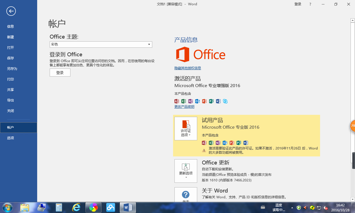The width and height of the screenshot is (355, 213).
Task: Click the Help question mark in title bar
Action: pyautogui.click(x=310, y=4)
